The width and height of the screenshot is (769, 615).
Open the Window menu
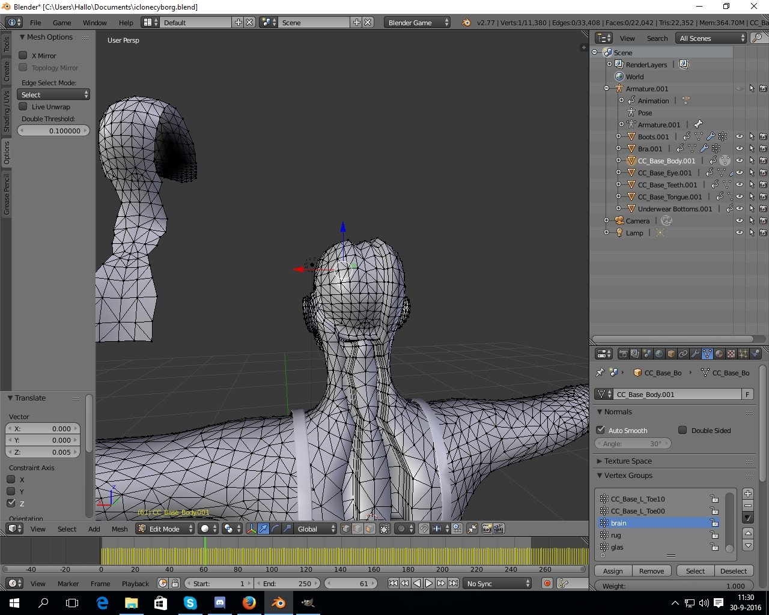coord(94,22)
